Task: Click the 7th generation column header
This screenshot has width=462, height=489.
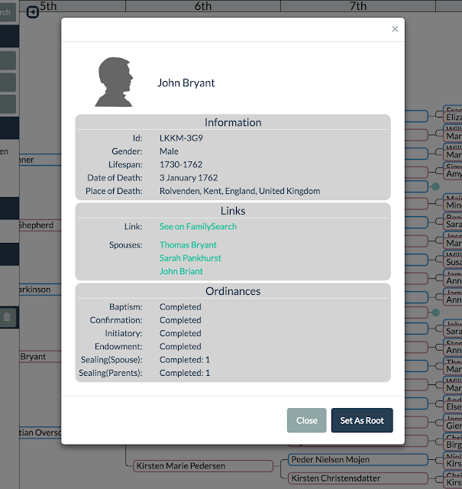Action: 358,6
